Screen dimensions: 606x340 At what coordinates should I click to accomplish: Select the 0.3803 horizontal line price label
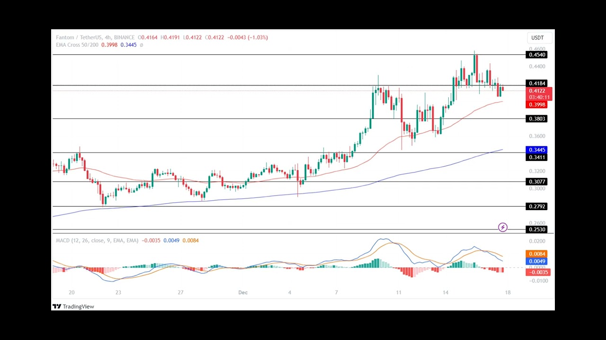click(537, 119)
